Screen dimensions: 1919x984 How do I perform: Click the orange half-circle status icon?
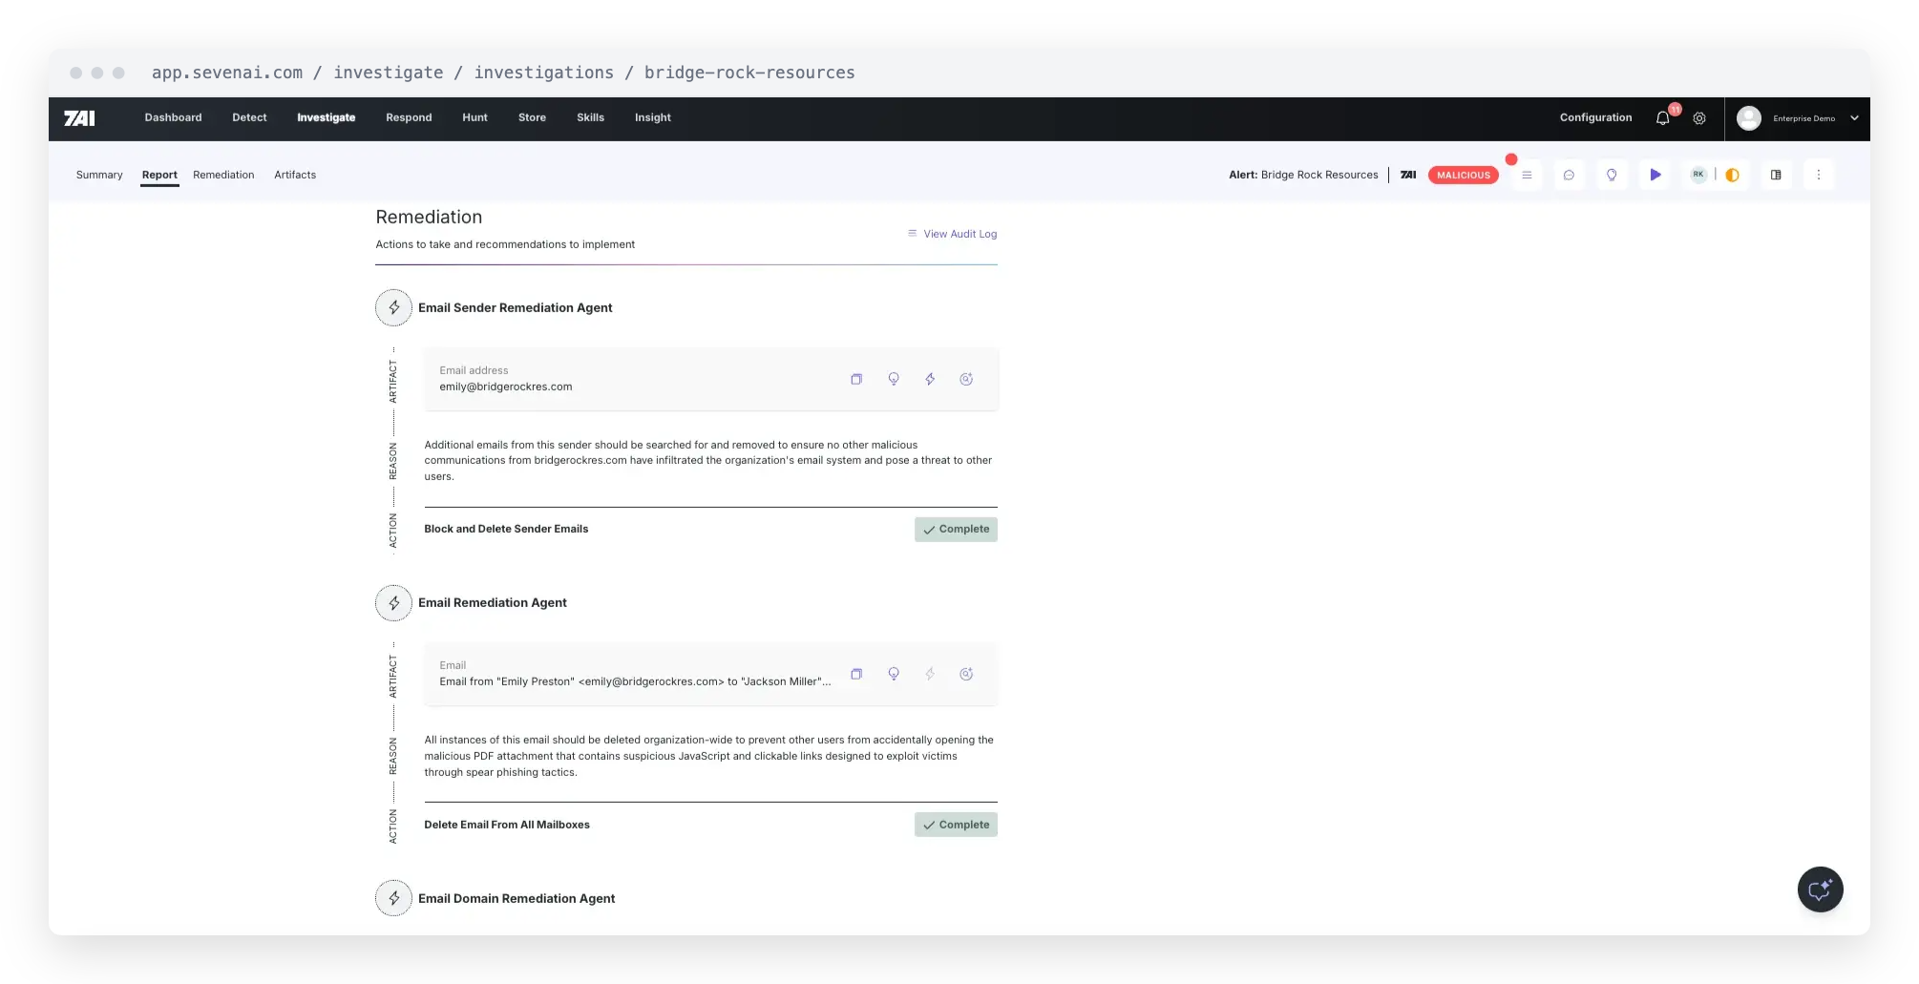[x=1732, y=175]
